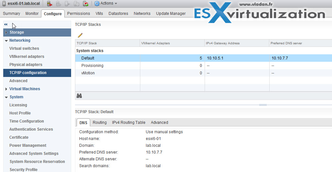Expand the Virtual Machines section arrow

pos(6,89)
